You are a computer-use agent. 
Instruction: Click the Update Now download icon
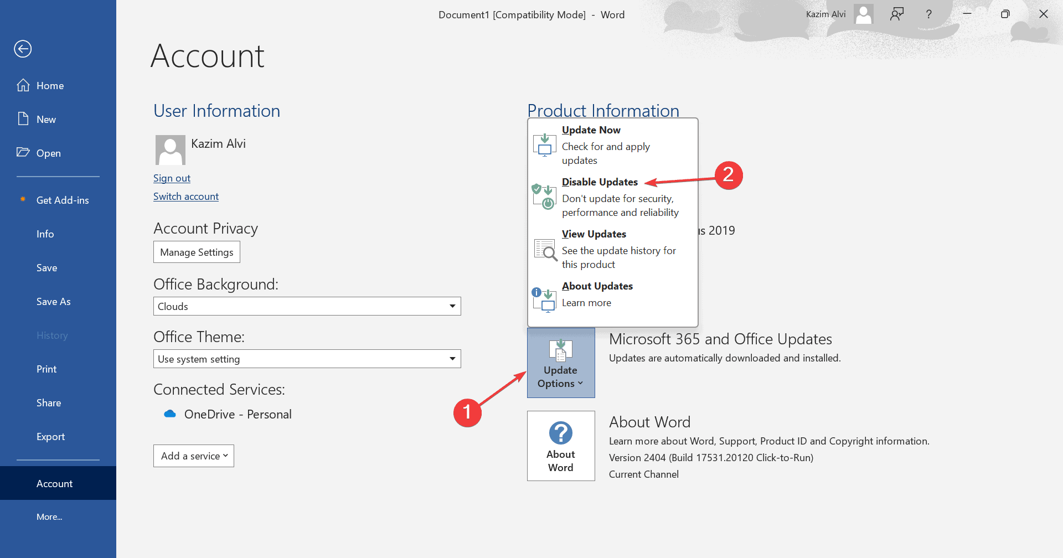tap(545, 145)
